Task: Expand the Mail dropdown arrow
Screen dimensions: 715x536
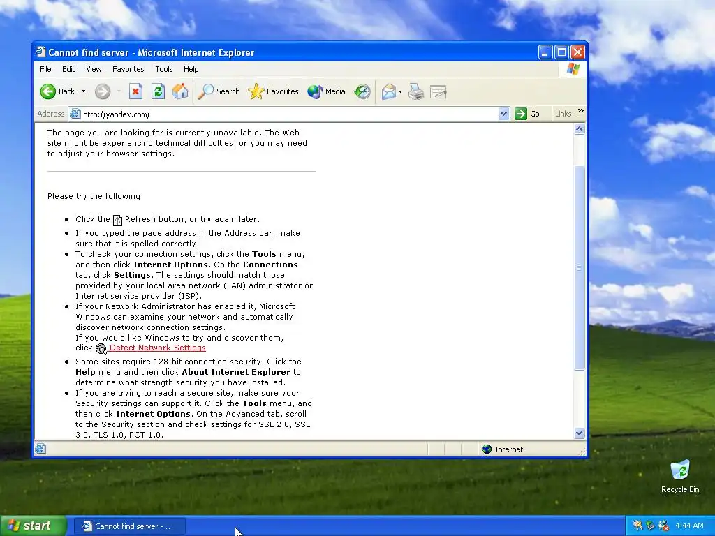Action: click(x=400, y=91)
